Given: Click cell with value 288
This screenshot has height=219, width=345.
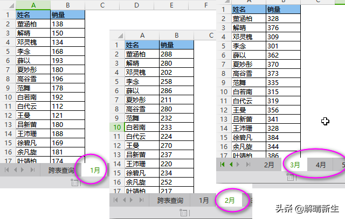Looking at the screenshot, I should point(177,54).
